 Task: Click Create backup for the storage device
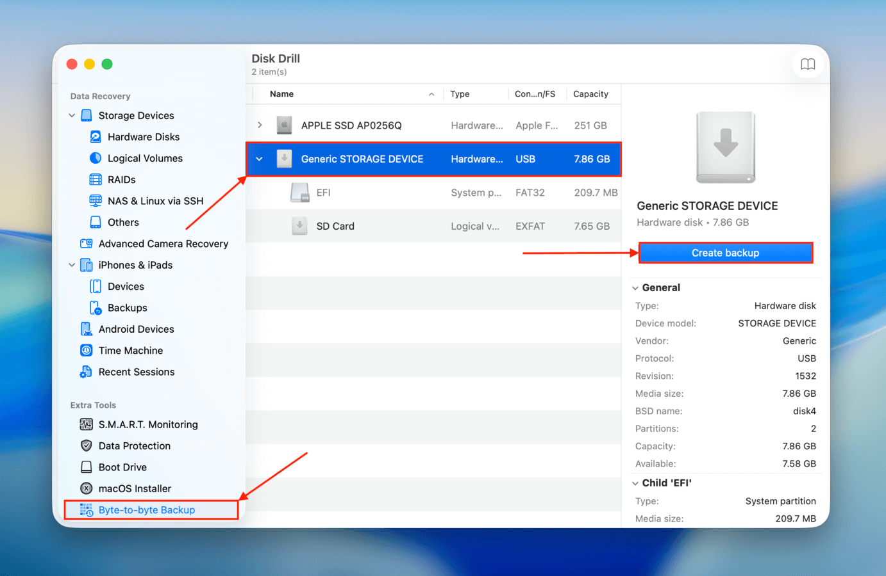725,252
